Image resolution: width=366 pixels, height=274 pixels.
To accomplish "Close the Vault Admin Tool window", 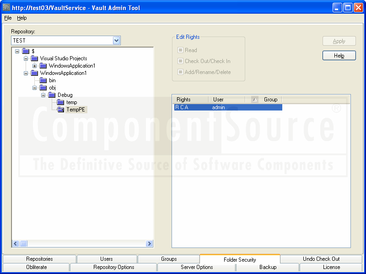I will tap(358, 8).
